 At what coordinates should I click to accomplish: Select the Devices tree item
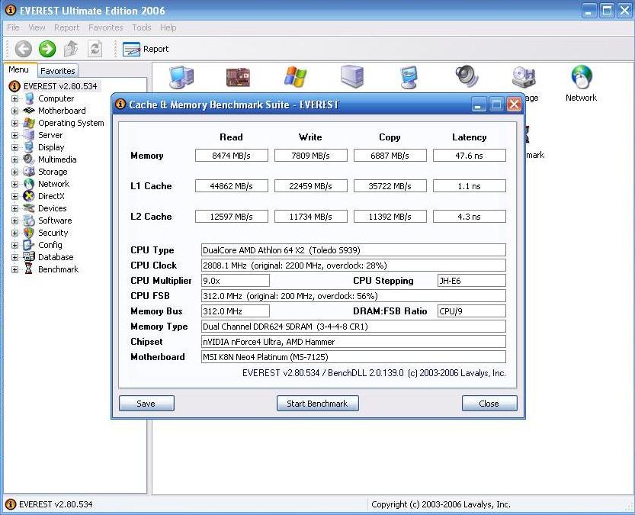(53, 208)
